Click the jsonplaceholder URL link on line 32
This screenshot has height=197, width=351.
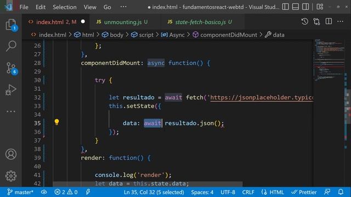click(262, 97)
